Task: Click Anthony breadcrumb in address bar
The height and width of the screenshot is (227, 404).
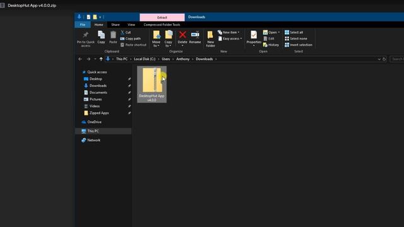Action: 182,59
